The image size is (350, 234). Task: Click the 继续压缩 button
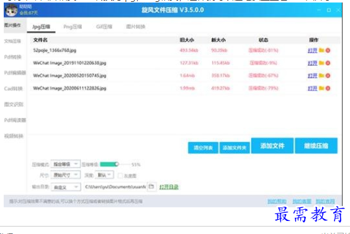click(316, 146)
